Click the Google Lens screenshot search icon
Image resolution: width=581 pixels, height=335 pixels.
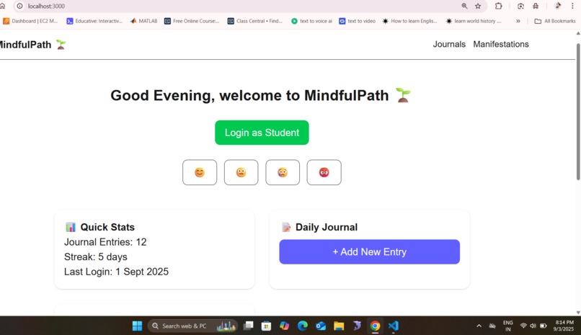coord(520,6)
